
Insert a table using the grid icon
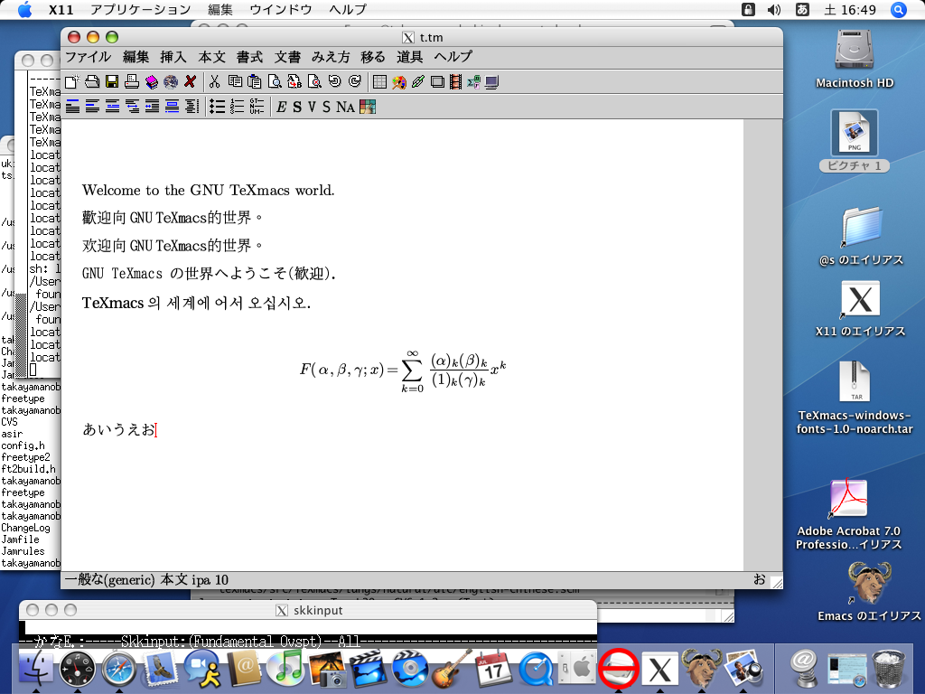click(380, 82)
